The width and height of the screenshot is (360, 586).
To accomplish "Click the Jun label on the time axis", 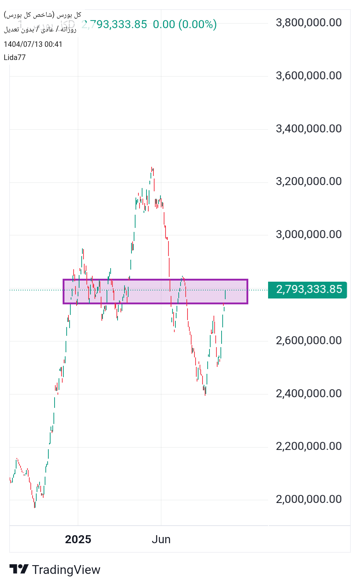I will click(x=161, y=540).
